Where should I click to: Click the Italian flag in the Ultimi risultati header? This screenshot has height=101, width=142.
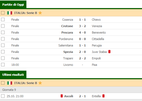pyautogui.click(x=10, y=83)
